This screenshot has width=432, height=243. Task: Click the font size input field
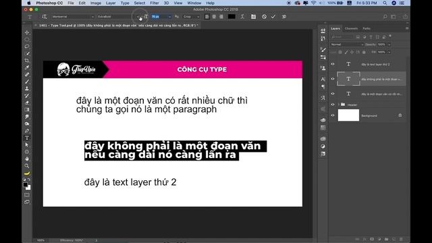tap(159, 17)
